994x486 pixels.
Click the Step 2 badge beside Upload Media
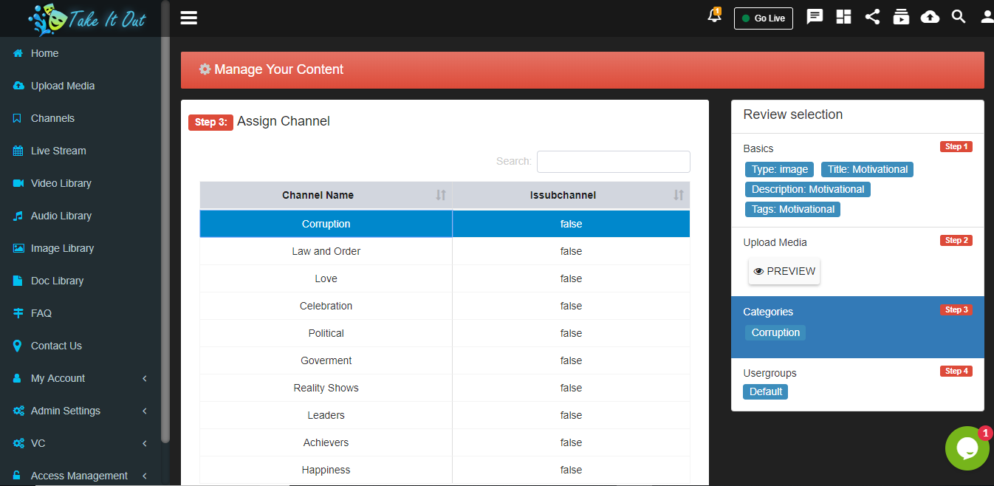point(956,240)
